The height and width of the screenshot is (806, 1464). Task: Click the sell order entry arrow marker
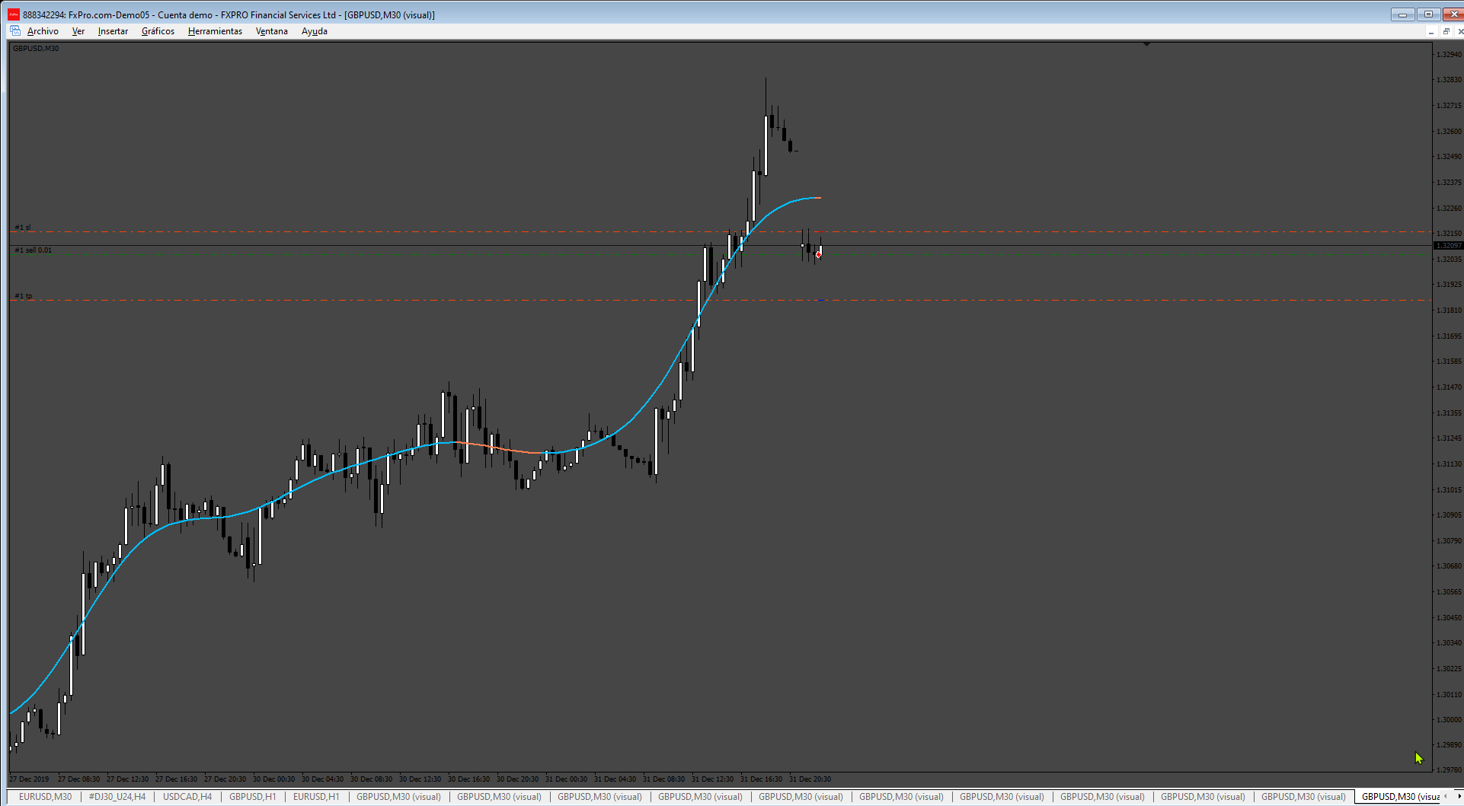coord(818,255)
